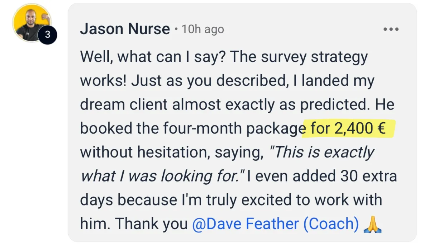
Task: Click the "10h ago" timestamp
Action: [203, 29]
